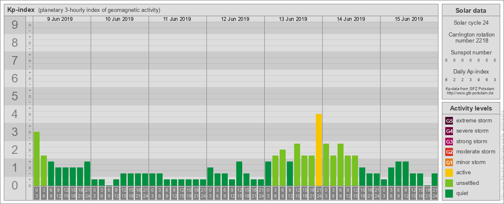Image resolution: width=504 pixels, height=204 pixels.
Task: Click the Kp scale number 4
Action: click(15, 114)
